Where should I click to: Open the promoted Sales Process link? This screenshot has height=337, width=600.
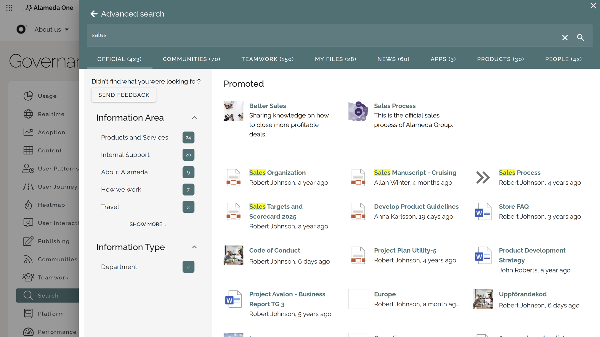coord(394,106)
